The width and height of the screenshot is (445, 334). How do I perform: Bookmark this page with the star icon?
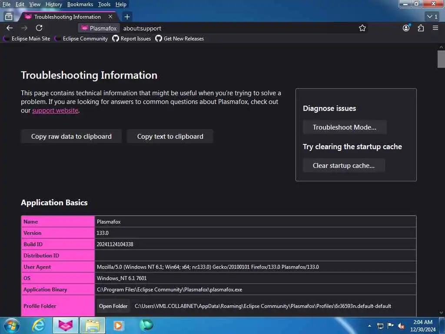coord(362,28)
